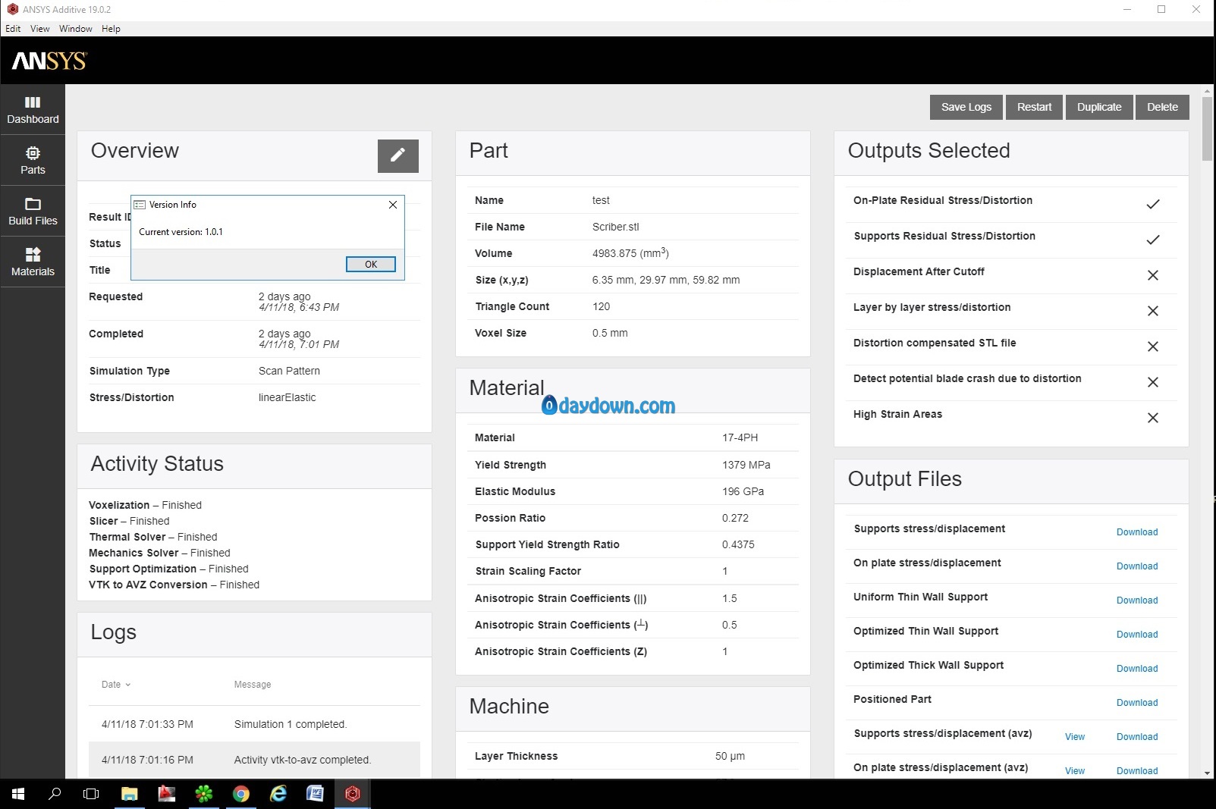Screen dimensions: 1216x809
Task: Toggle On-Plate Residual Stress/Distortion checkmark
Action: pyautogui.click(x=1152, y=204)
